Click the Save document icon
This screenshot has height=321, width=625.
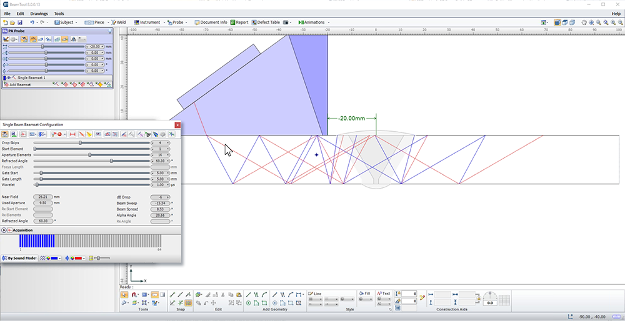click(20, 22)
